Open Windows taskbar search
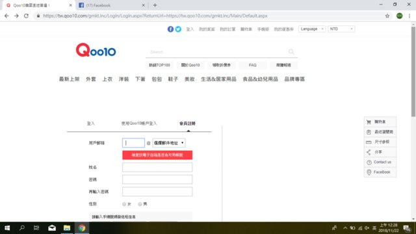416x234 pixels. click(22, 228)
